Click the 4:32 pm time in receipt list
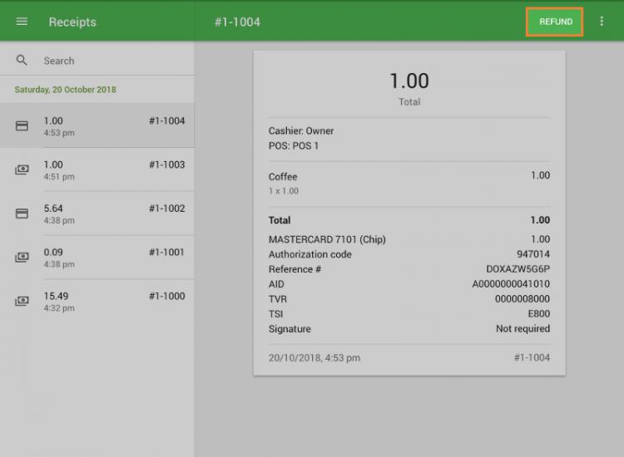Image resolution: width=624 pixels, height=457 pixels. [59, 308]
